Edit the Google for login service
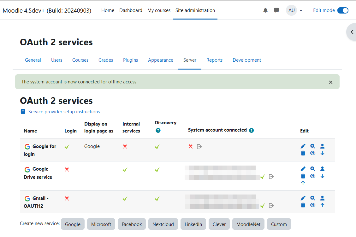The height and width of the screenshot is (237, 356). pos(303,146)
